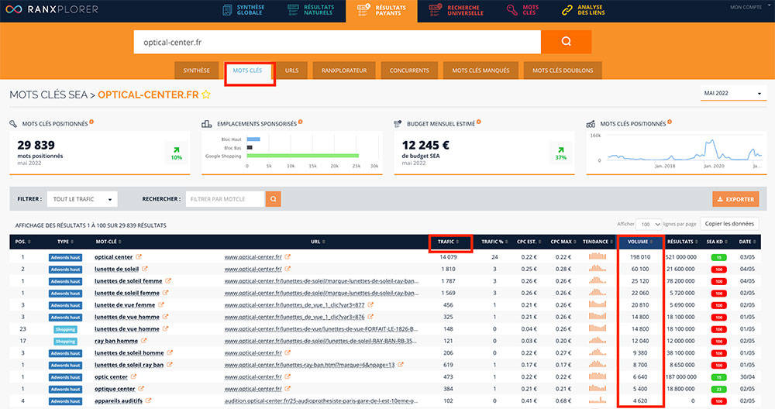Sort table by DATE column
The height and width of the screenshot is (409, 775).
coord(747,242)
